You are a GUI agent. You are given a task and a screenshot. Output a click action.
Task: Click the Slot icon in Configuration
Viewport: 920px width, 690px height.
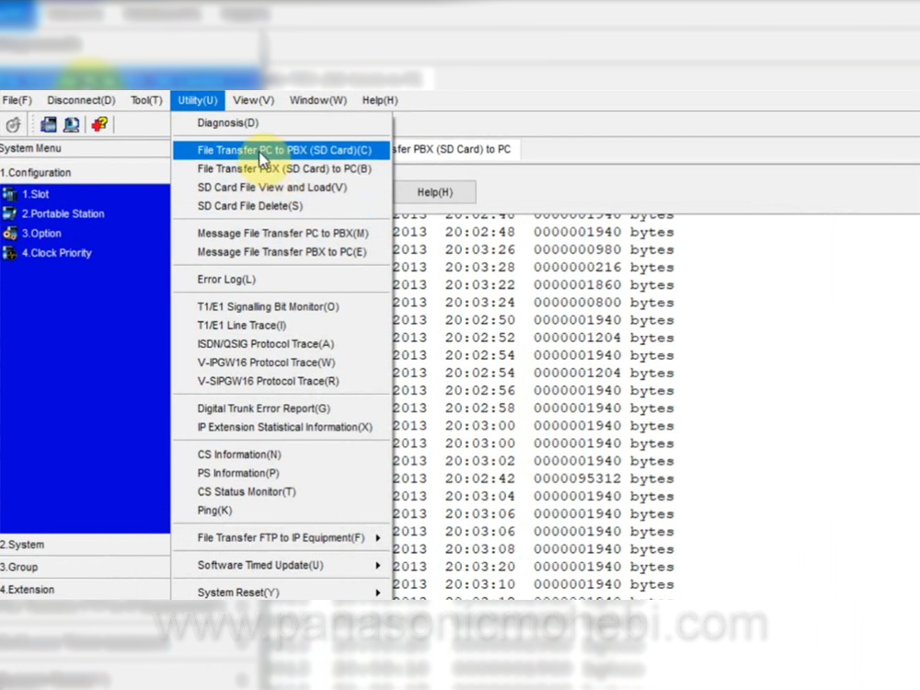10,194
